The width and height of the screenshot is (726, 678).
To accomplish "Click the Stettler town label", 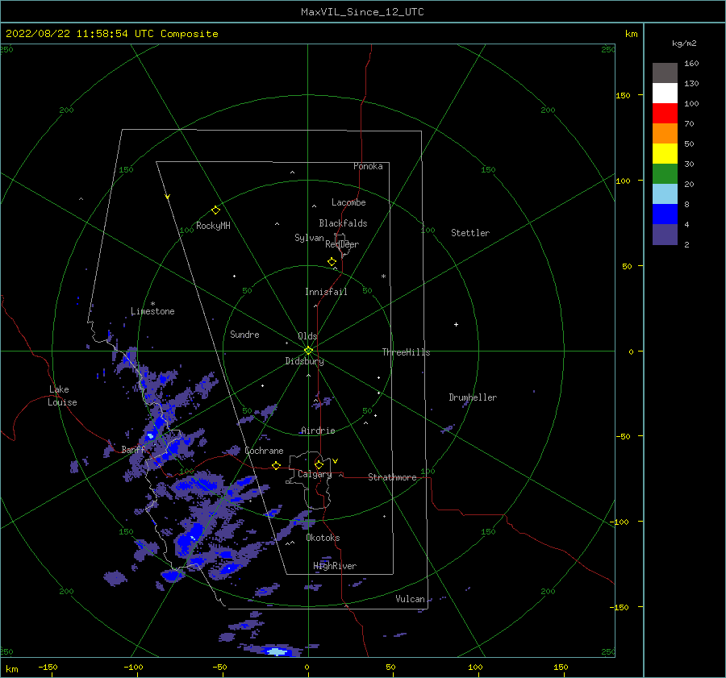I will tap(470, 233).
